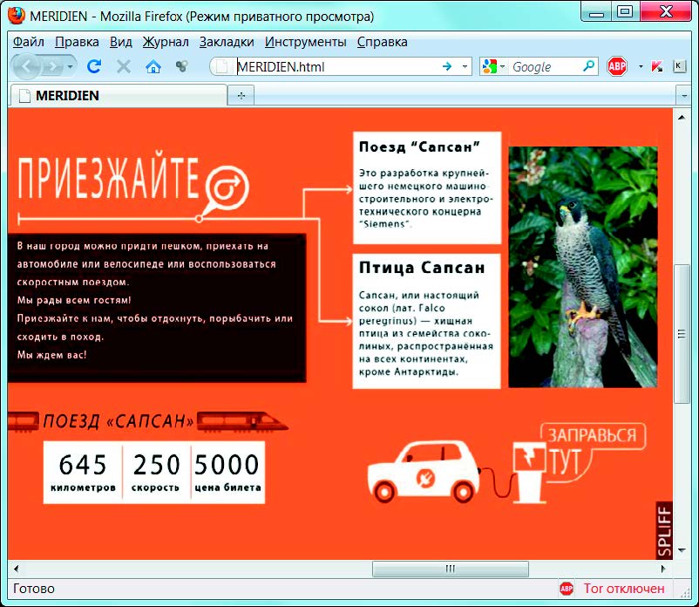
Task: Click the 645 километров cell
Action: (83, 473)
